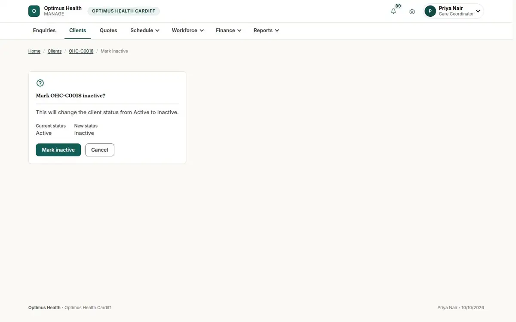Screen dimensions: 516x322
Task: Follow the Home breadcrumb link
Action: (34, 51)
